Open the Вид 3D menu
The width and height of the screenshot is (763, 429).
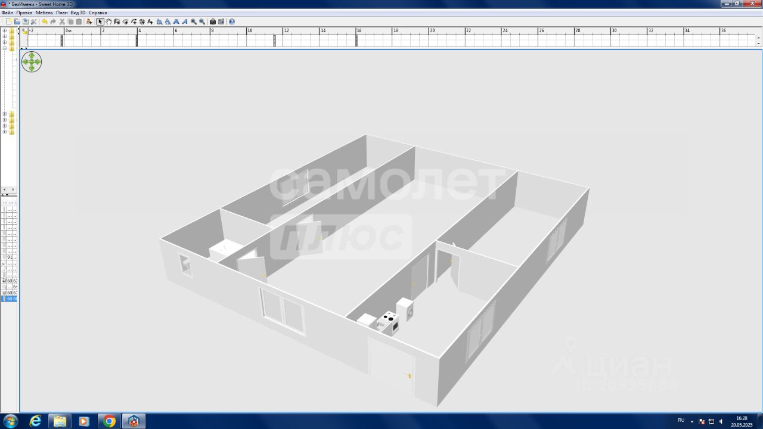click(x=78, y=13)
